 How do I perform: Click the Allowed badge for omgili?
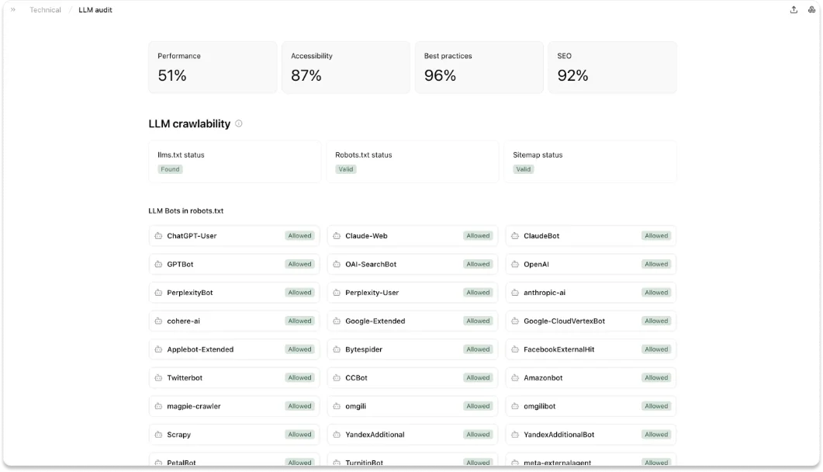(478, 406)
